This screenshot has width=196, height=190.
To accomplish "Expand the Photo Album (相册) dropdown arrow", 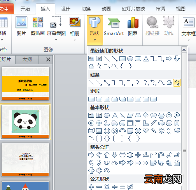I will (x=75, y=40).
